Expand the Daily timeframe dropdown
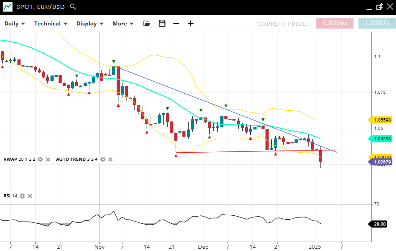 pos(15,24)
